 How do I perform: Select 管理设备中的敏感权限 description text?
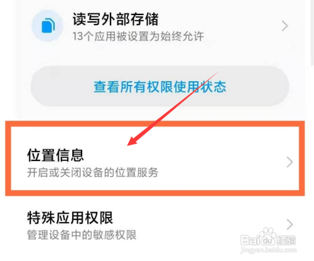(x=82, y=235)
